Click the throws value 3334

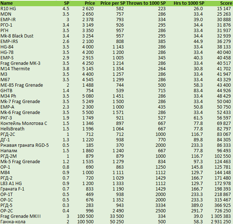click(161, 205)
